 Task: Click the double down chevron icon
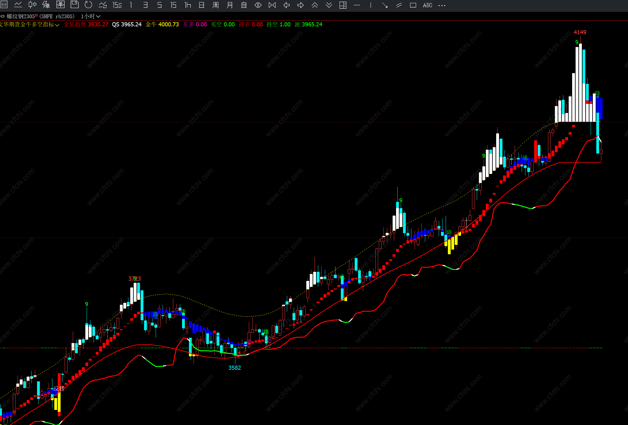pyautogui.click(x=329, y=5)
